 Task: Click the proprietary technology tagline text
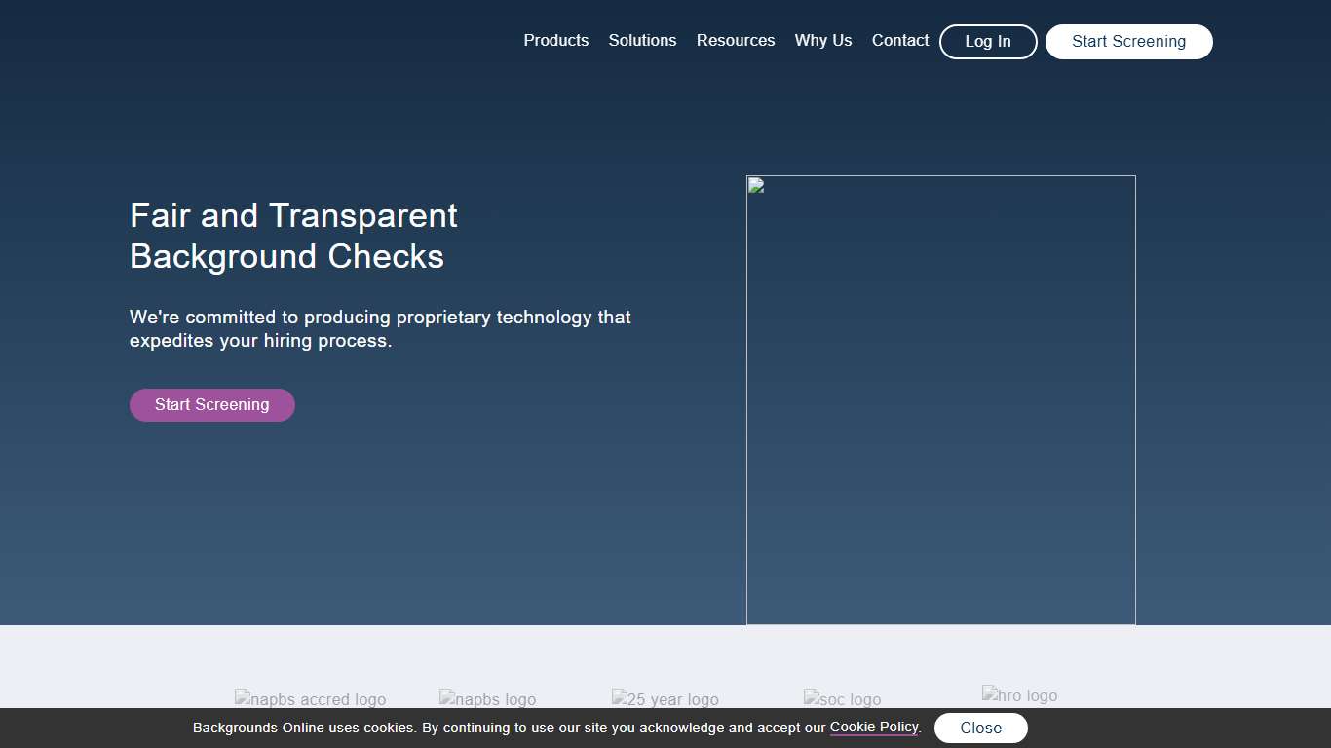click(380, 328)
